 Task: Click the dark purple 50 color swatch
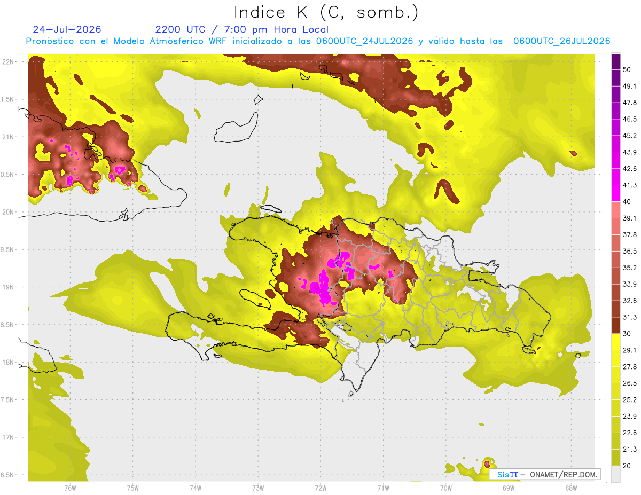616,61
